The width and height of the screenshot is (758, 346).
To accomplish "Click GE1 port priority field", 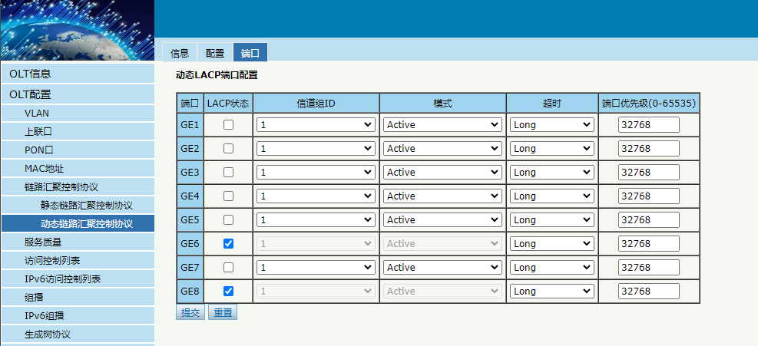I will tap(649, 125).
